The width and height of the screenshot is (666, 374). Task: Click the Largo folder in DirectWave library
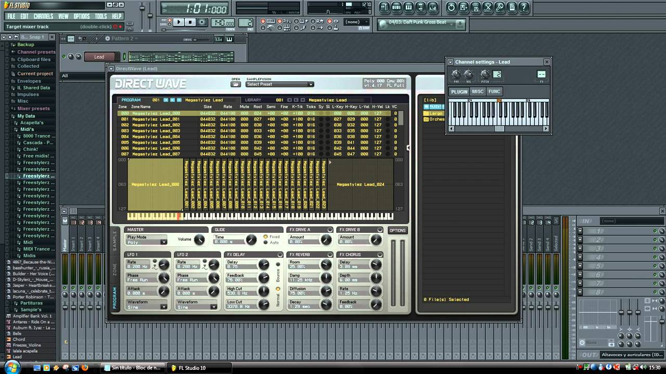[433, 113]
